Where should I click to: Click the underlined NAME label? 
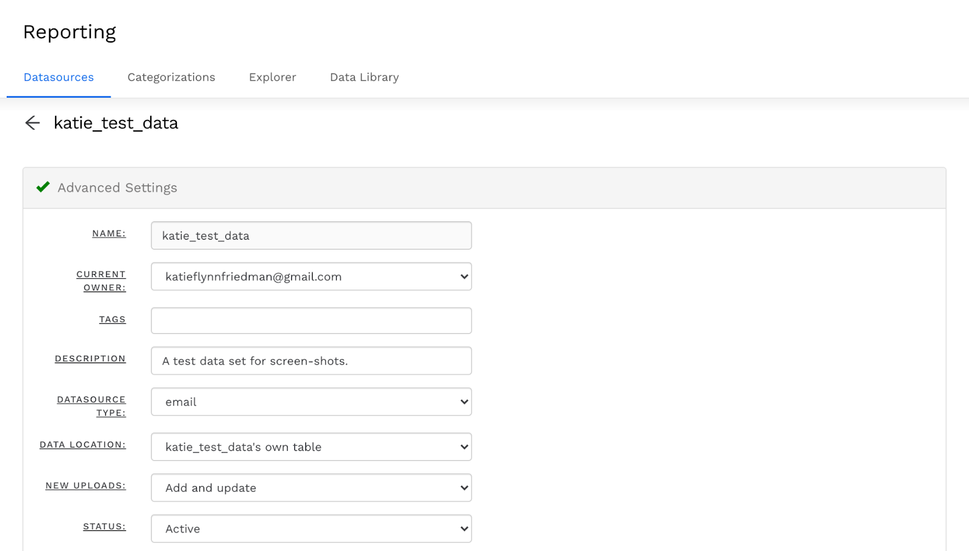tap(109, 234)
